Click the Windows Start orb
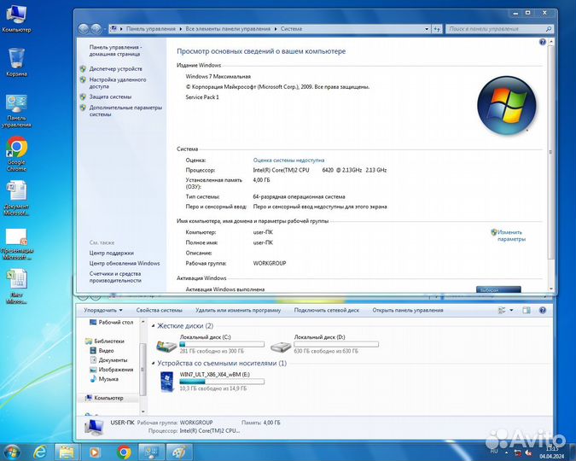The height and width of the screenshot is (461, 576). click(x=12, y=452)
